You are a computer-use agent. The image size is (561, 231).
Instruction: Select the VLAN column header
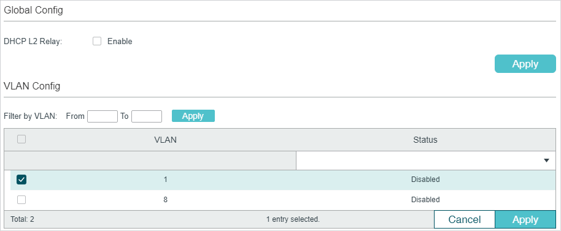(165, 140)
